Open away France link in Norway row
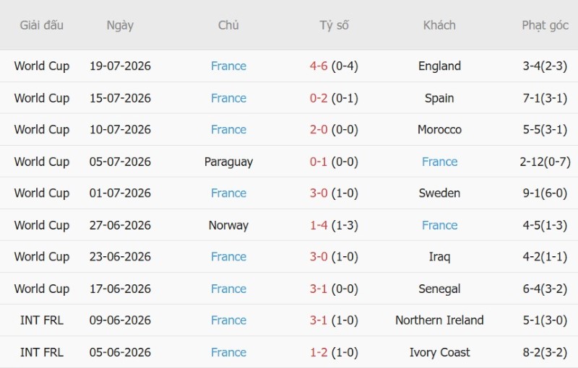This screenshot has width=578, height=368. click(x=439, y=225)
